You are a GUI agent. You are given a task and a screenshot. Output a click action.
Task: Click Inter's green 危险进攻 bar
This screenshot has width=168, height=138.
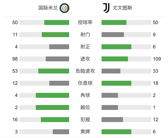point(53,71)
